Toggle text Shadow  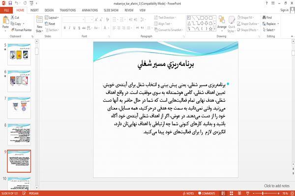[x=79, y=28]
